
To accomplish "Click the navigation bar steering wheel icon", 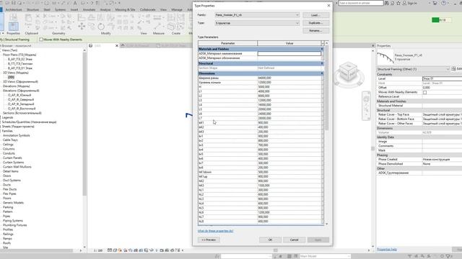I will pyautogui.click(x=366, y=99).
